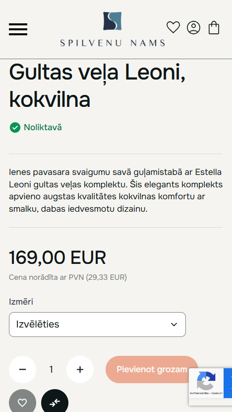
Task: Open the wishlist heart icon in header
Action: click(x=174, y=27)
